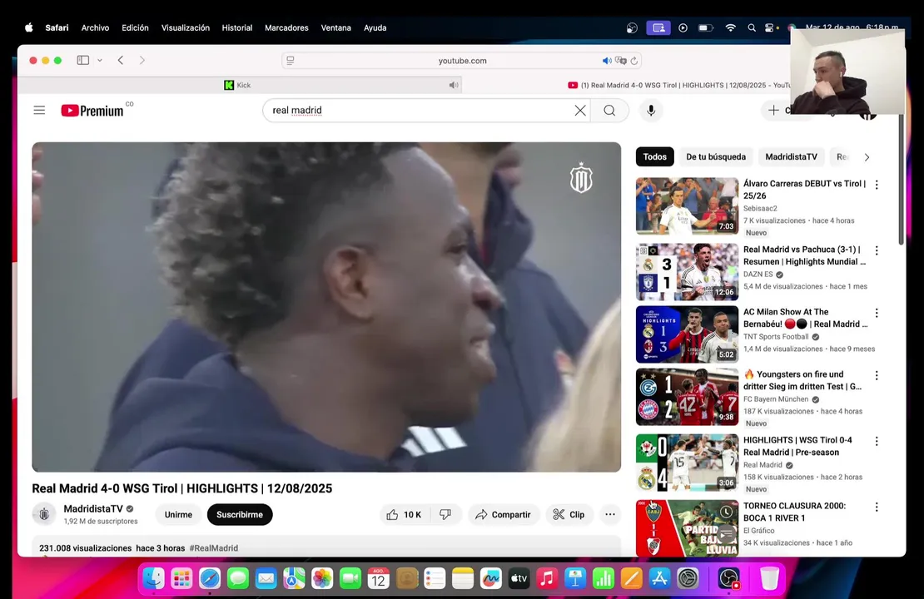Open options for AC Milan Show video
This screenshot has height=599, width=924.
click(x=877, y=313)
